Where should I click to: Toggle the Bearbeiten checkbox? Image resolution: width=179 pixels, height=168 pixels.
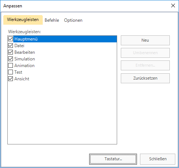click(x=10, y=52)
